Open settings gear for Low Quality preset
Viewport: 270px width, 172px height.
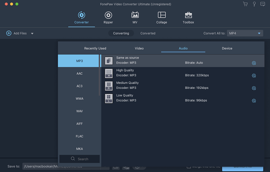(254, 101)
